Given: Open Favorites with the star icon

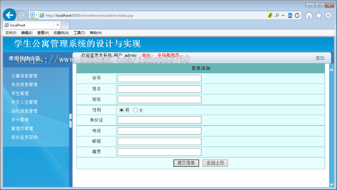Looking at the screenshot, I should pos(319,15).
